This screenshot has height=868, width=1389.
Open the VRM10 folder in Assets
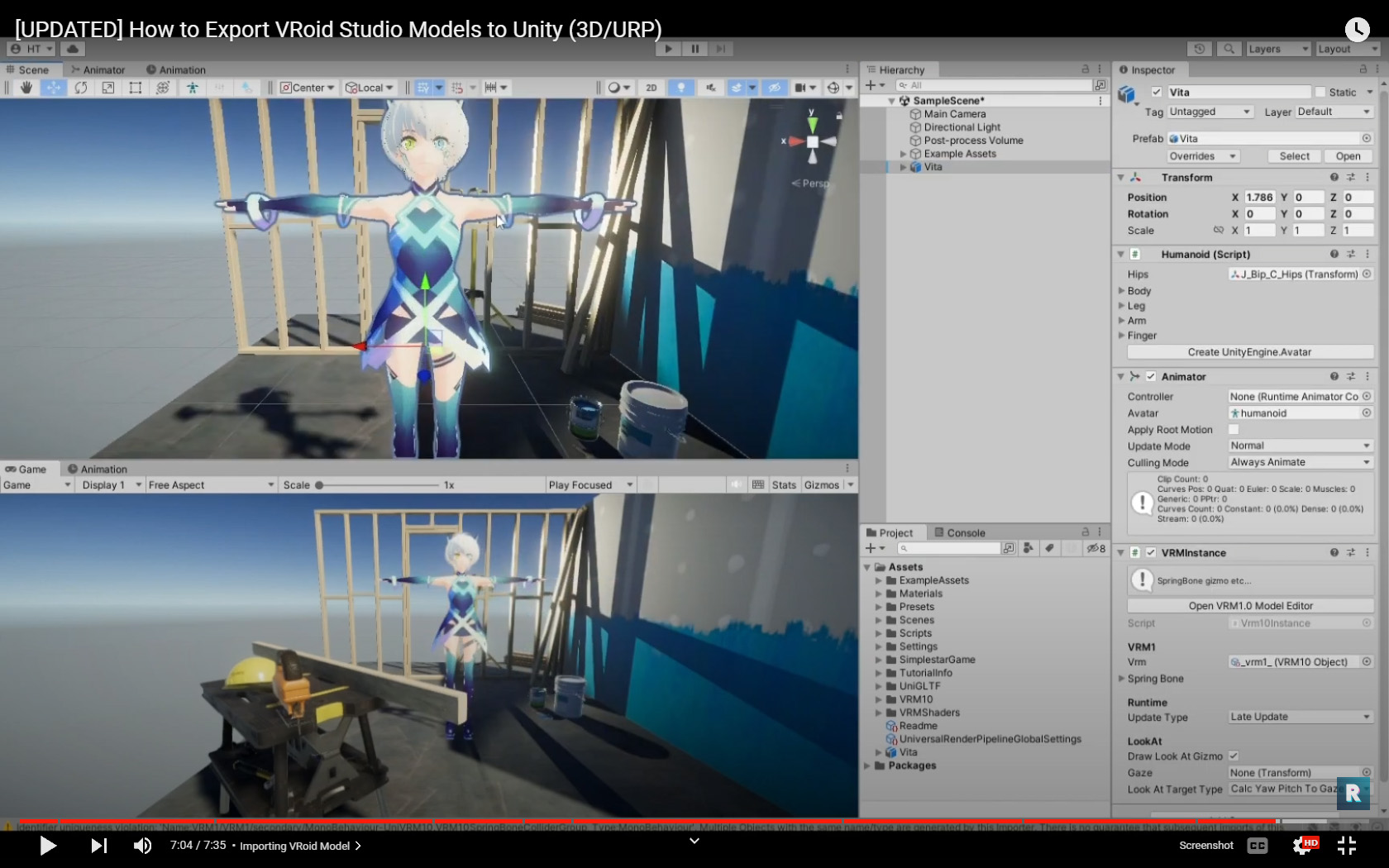(915, 699)
